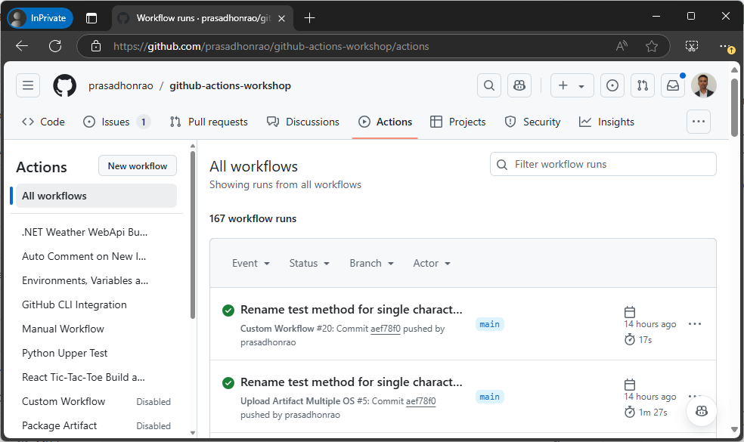This screenshot has height=442, width=744.
Task: Click prasadhonrao owner link in breadcrumb
Action: (120, 86)
